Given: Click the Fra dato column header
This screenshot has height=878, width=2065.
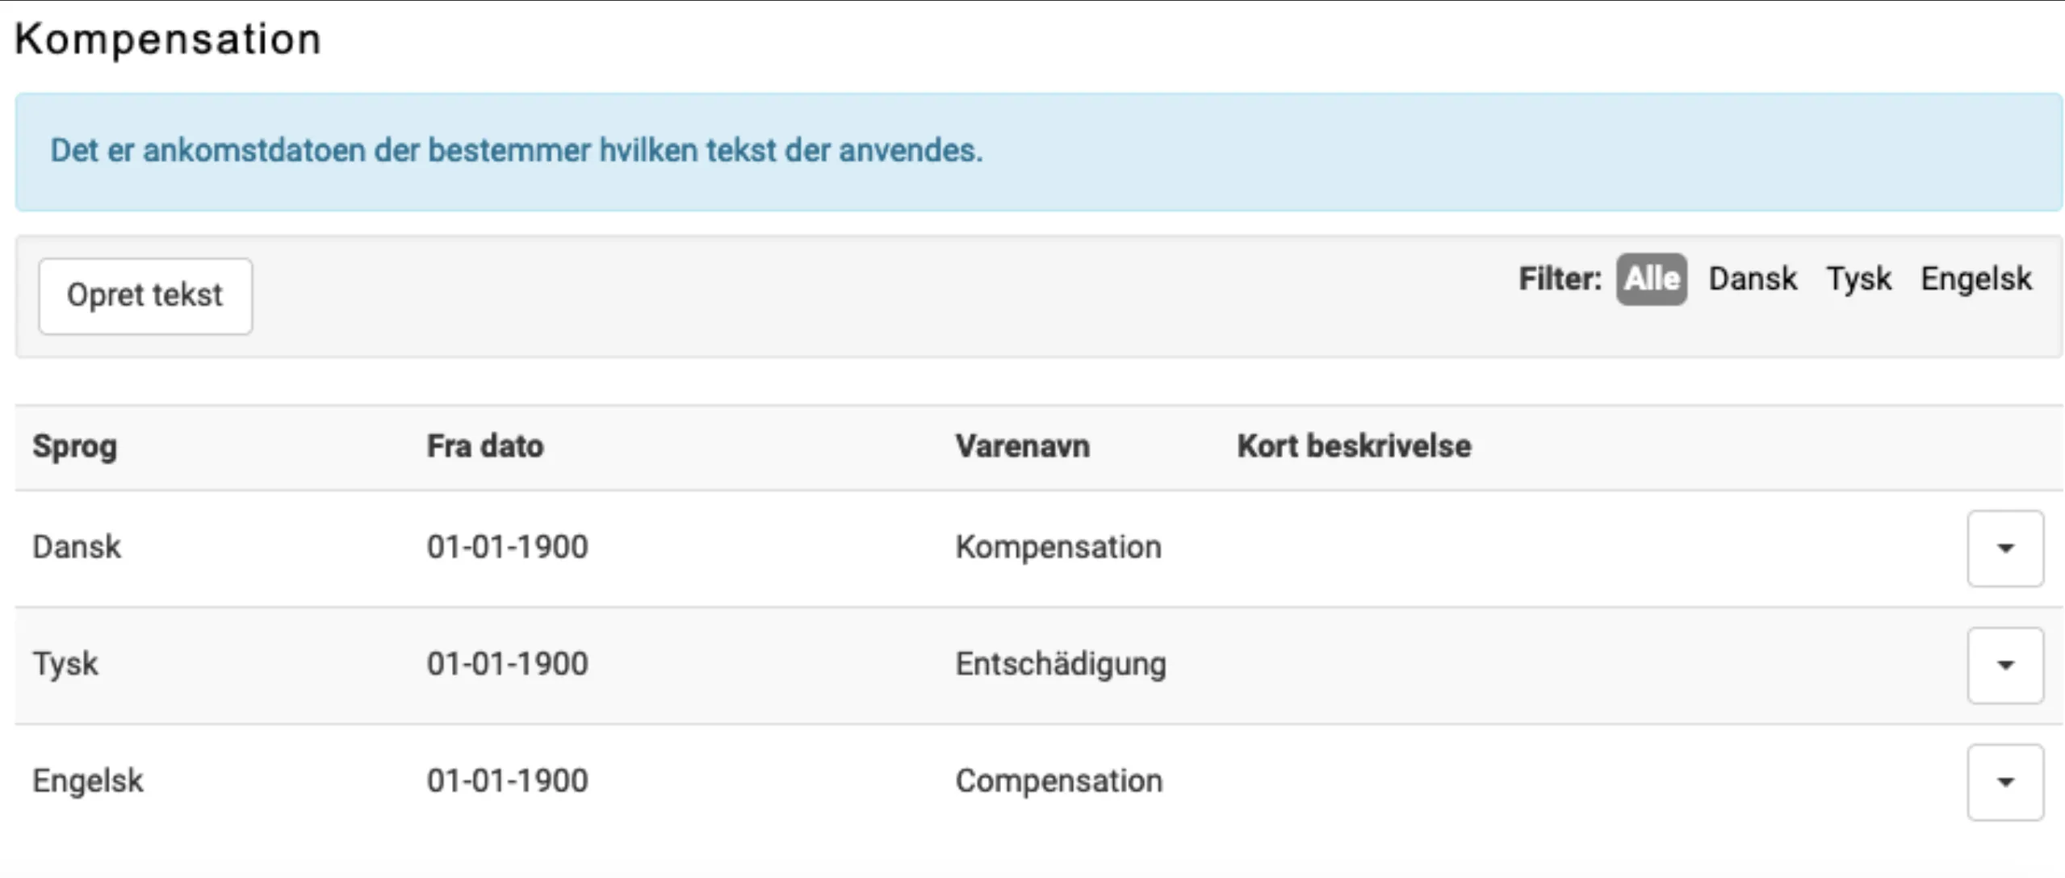Looking at the screenshot, I should [485, 446].
